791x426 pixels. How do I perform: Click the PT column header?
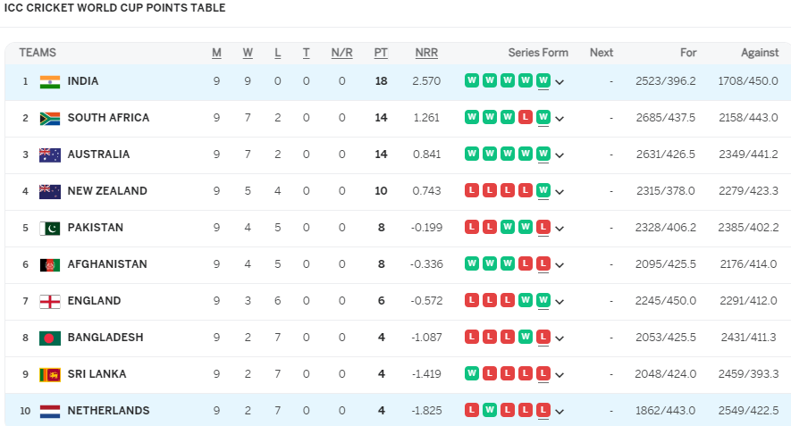(x=381, y=53)
